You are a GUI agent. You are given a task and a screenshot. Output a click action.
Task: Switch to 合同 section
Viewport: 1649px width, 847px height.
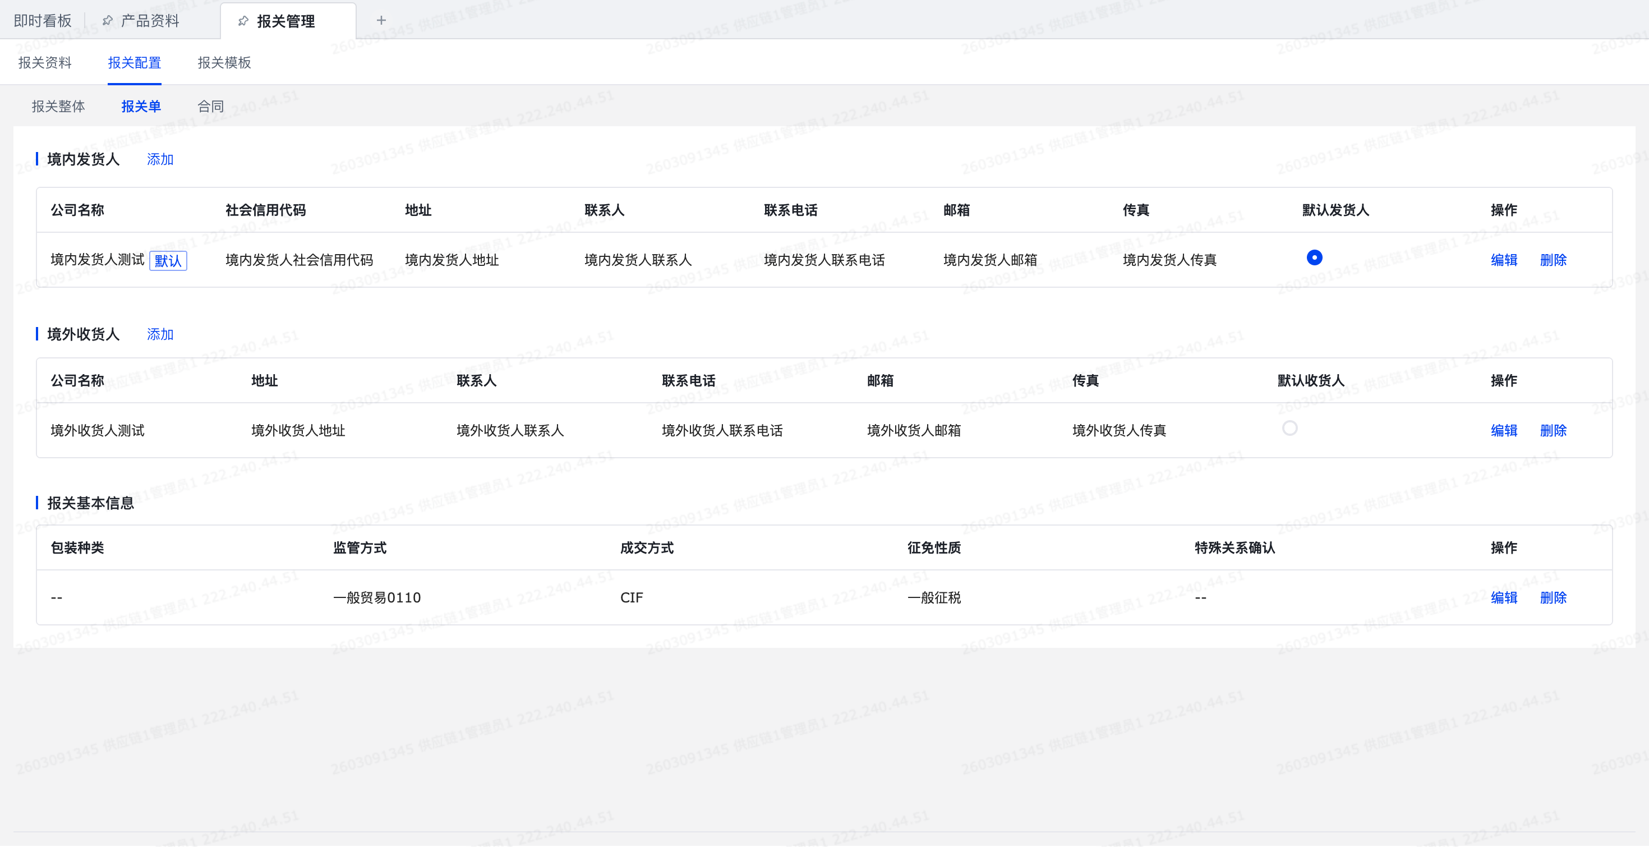coord(210,106)
